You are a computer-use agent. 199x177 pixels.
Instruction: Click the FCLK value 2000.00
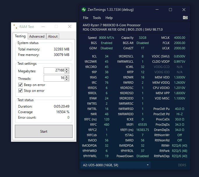(179, 43)
